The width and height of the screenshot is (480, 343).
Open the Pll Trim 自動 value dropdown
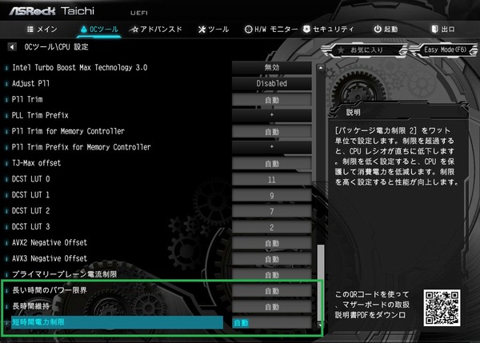tap(272, 99)
